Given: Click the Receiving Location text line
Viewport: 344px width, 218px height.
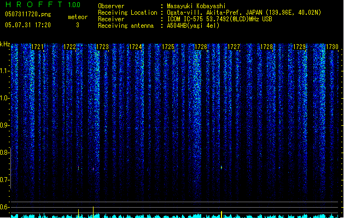Looking at the screenshot, I should (209, 13).
